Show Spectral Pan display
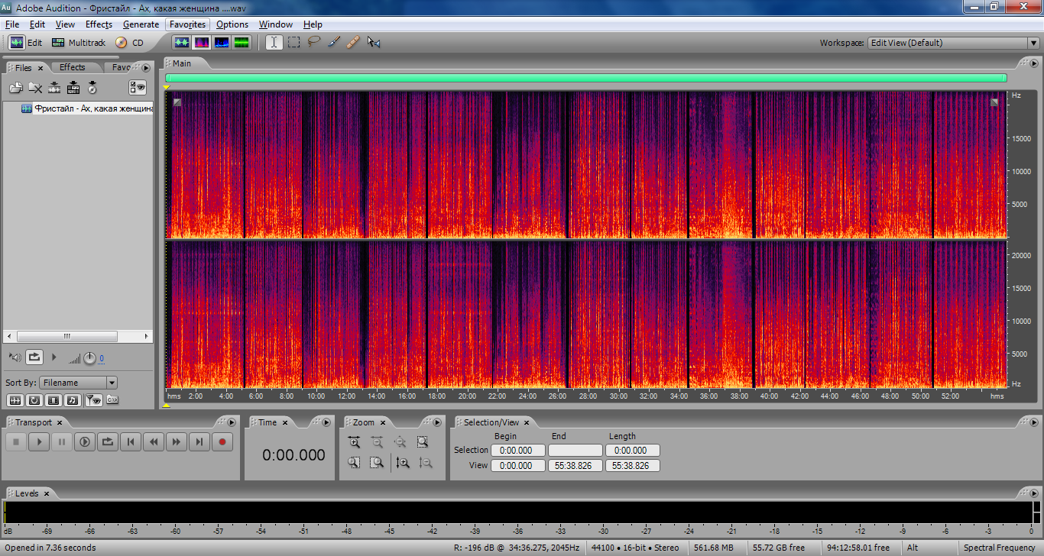The height and width of the screenshot is (556, 1044). pos(222,43)
